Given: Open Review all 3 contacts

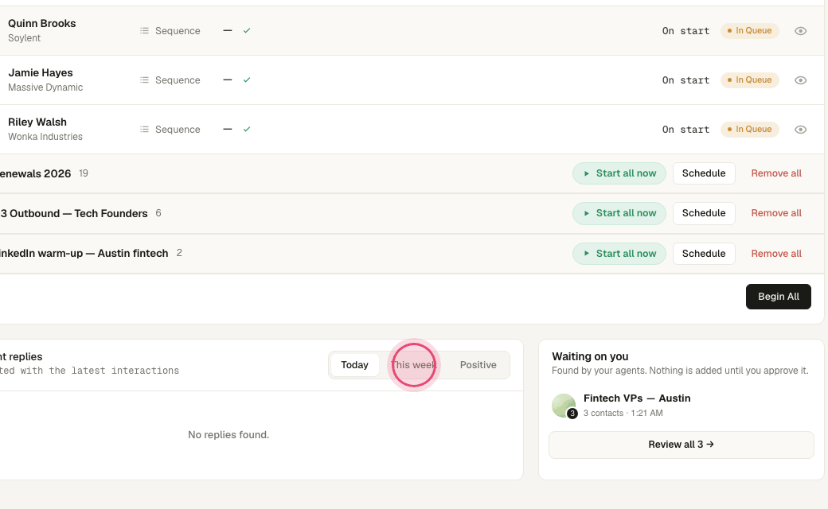Looking at the screenshot, I should pos(682,445).
